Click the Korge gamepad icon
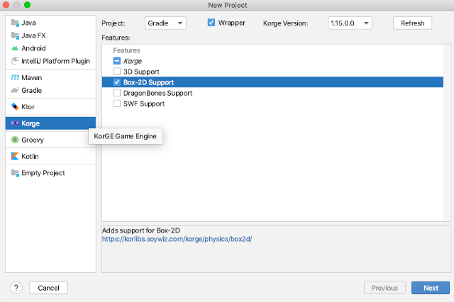454x302 pixels. click(x=15, y=123)
